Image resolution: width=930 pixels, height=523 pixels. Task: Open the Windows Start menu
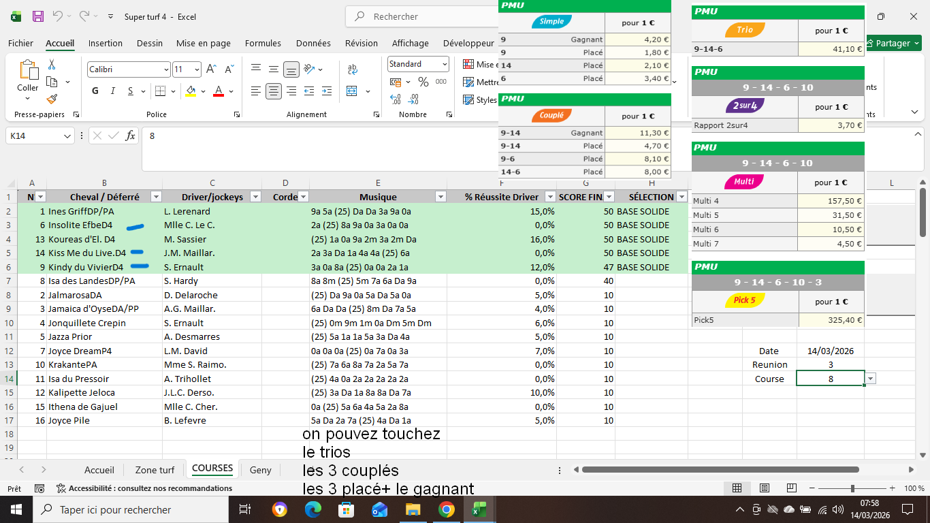(16, 509)
